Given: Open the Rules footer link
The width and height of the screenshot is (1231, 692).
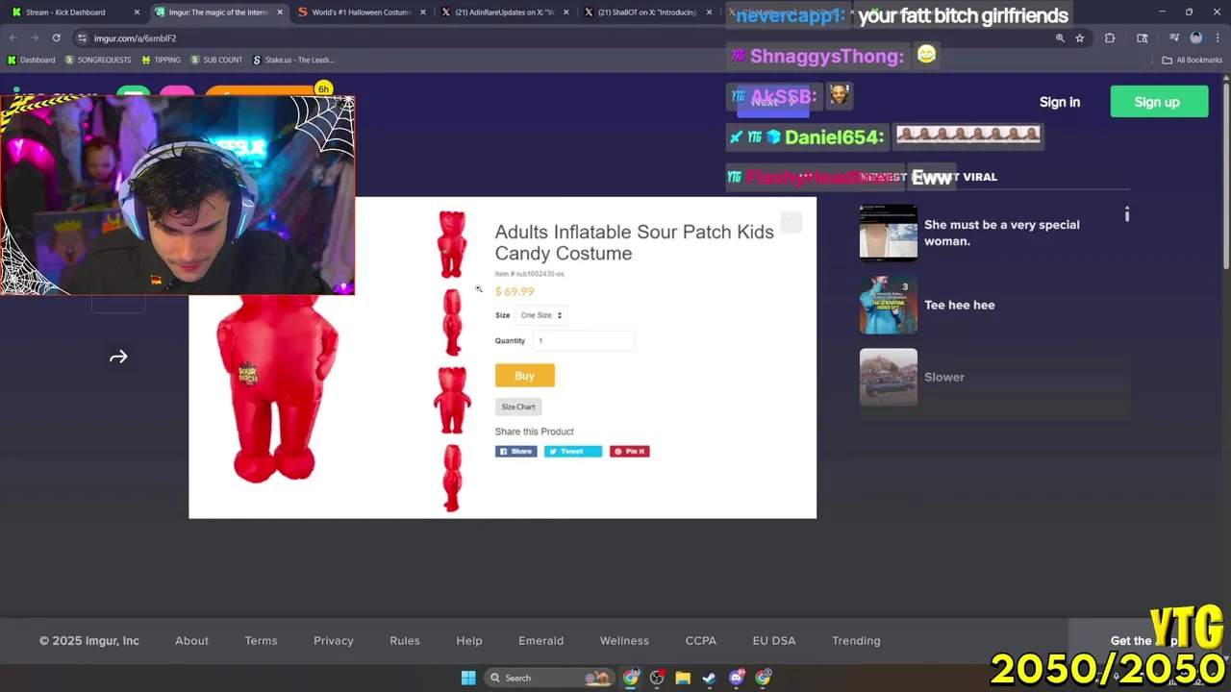Looking at the screenshot, I should [405, 641].
